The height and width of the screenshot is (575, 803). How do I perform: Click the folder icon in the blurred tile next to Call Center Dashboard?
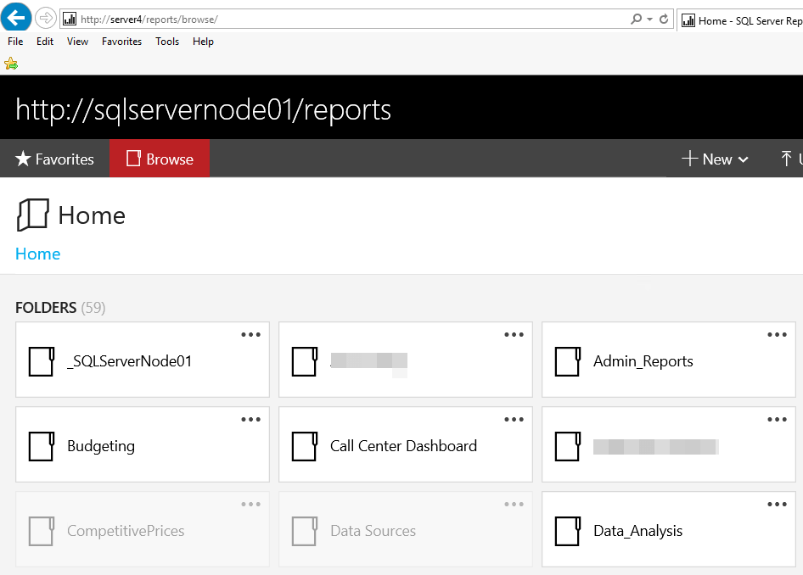coord(568,447)
